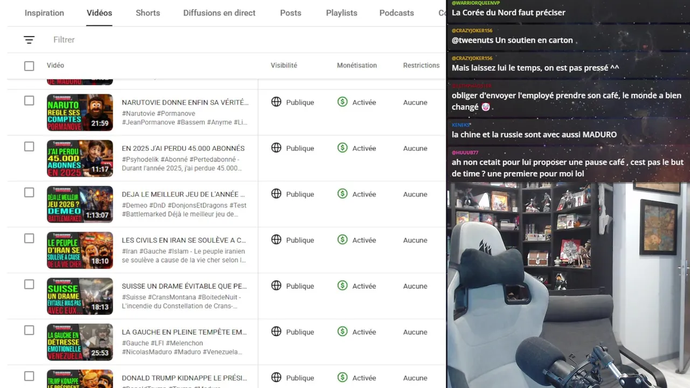Open the DEJA LE MEILLEUR JEU DE L'ANNÉE title
The height and width of the screenshot is (388, 690).
[x=183, y=194]
